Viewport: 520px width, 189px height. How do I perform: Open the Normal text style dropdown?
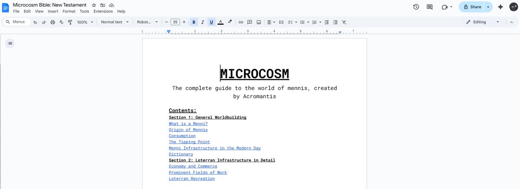point(115,22)
